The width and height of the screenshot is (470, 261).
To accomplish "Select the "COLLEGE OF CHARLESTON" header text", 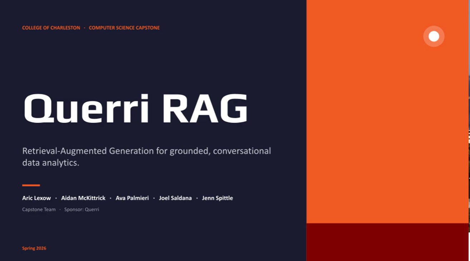I will click(x=51, y=28).
